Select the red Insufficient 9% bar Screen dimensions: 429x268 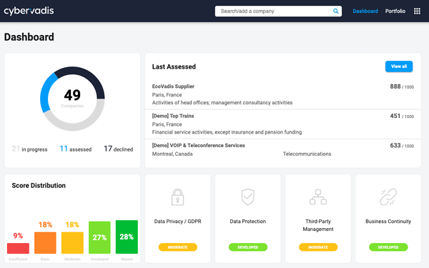click(18, 248)
